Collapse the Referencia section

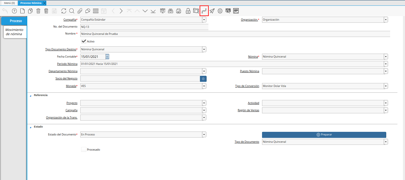(x=30, y=95)
